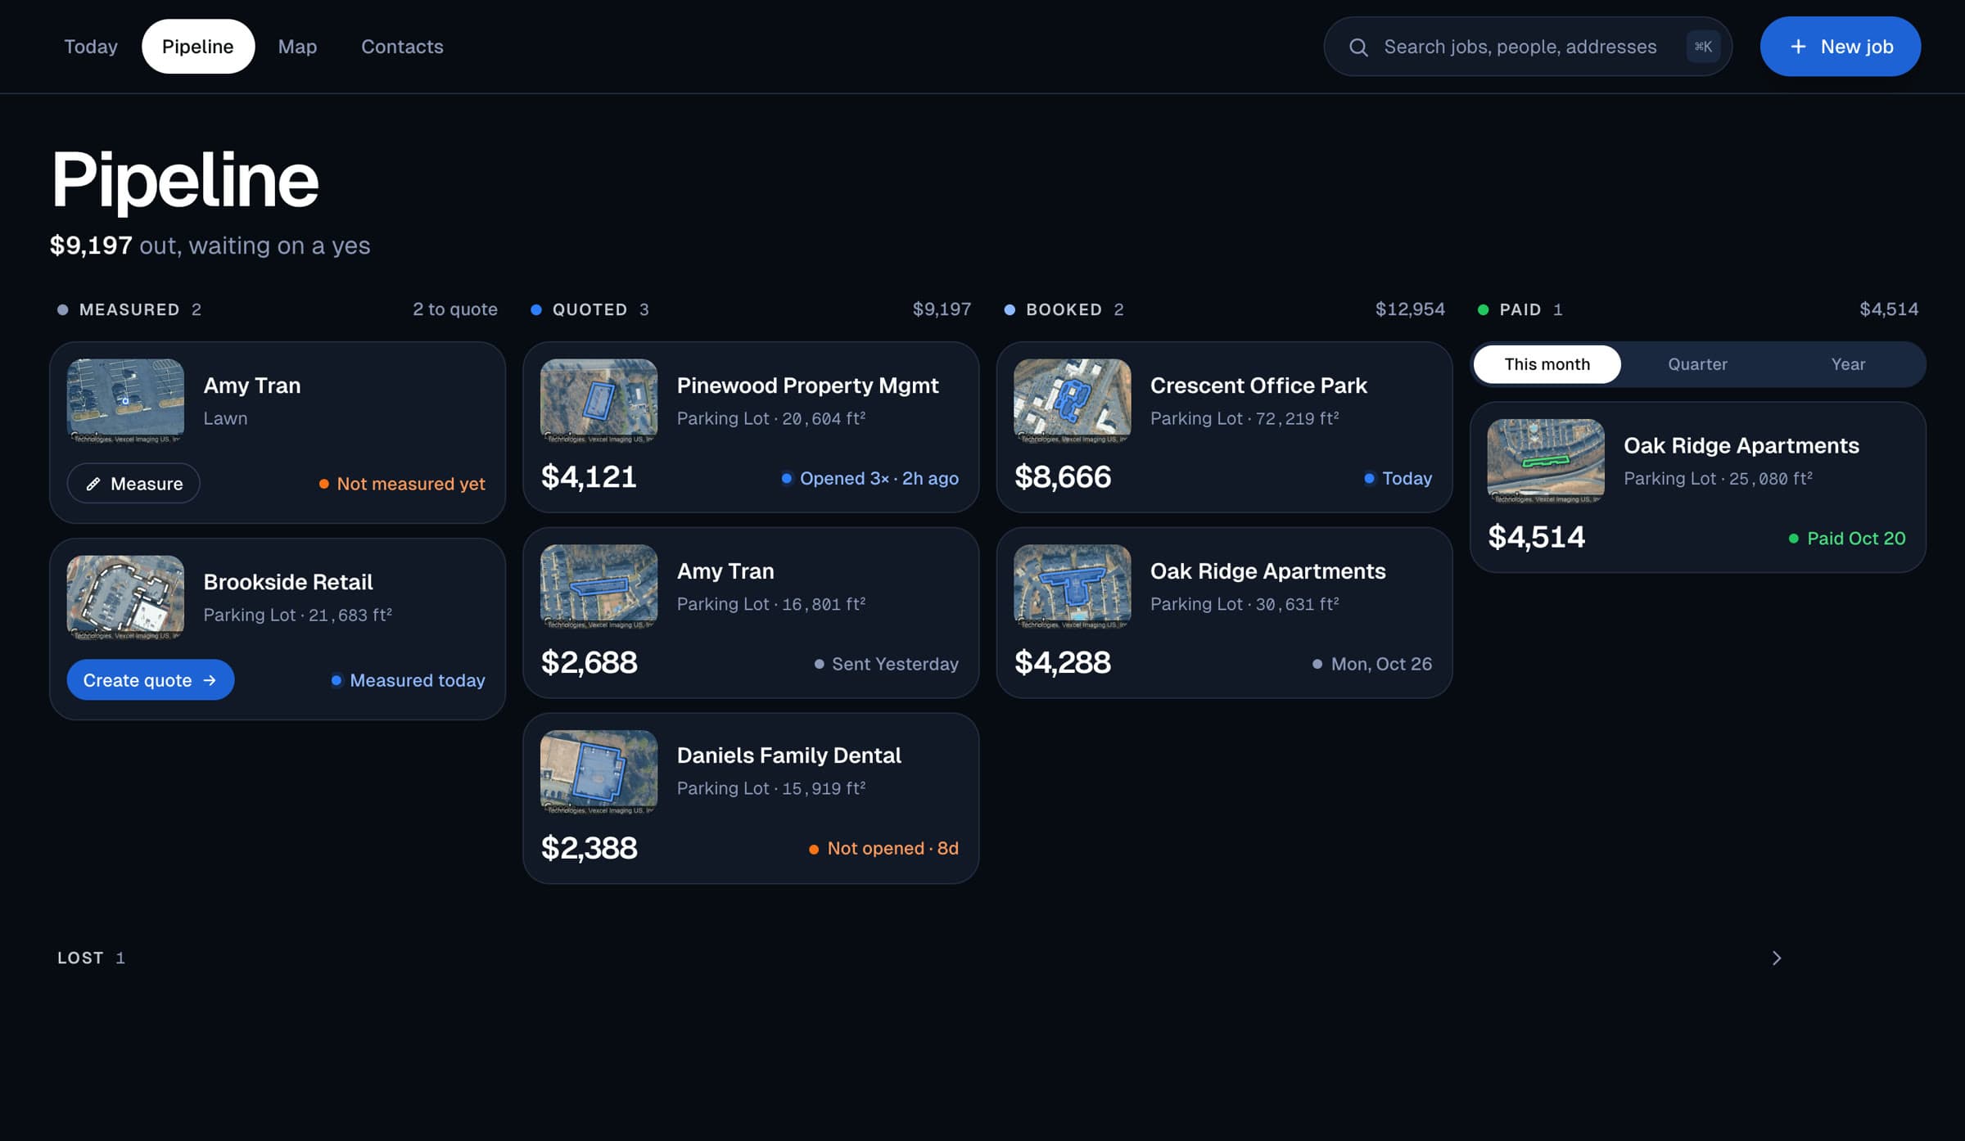Select the Pipeline tab
1965x1141 pixels.
(x=198, y=47)
